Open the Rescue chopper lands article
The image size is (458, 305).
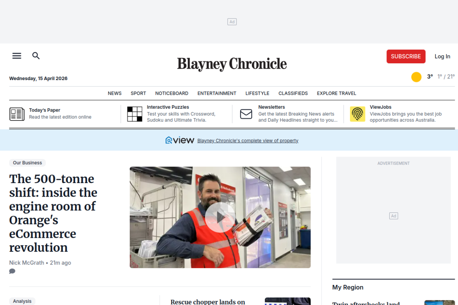tap(208, 302)
